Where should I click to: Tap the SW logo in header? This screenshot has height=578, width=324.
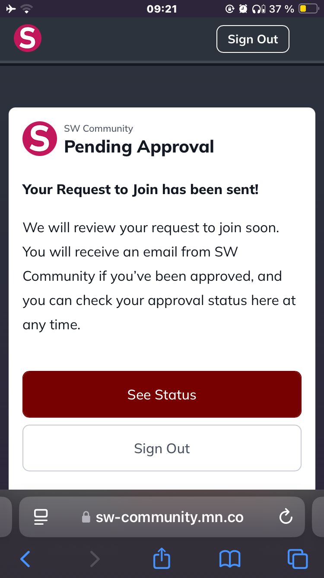28,38
